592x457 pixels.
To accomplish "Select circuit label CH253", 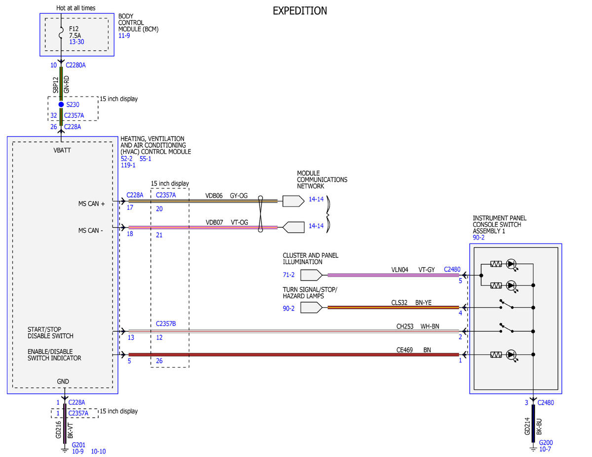I will pyautogui.click(x=406, y=326).
